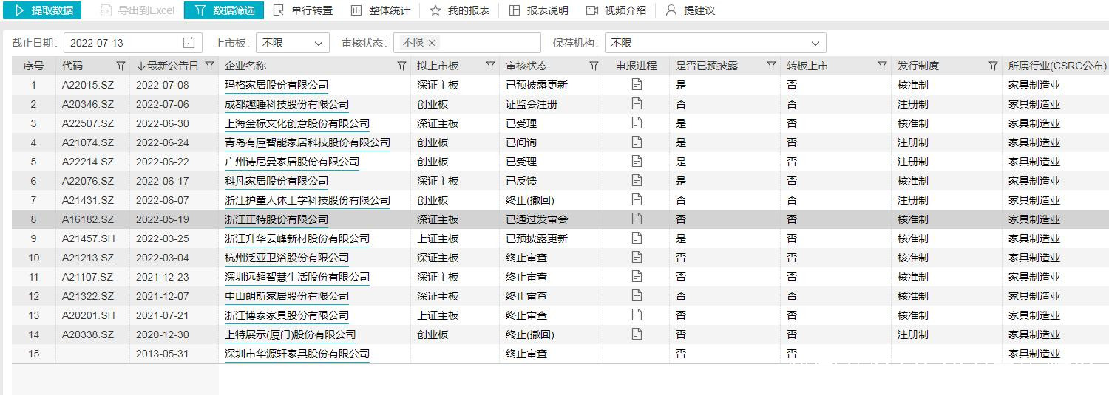
Task: Open company link 科凡家居股份有限公司
Action: pos(277,181)
